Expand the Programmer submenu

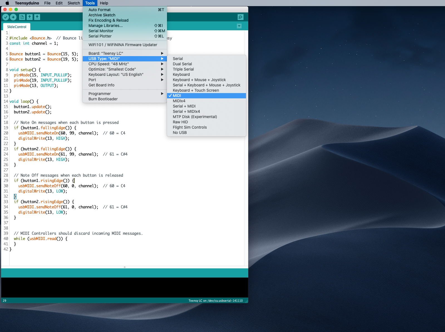tap(125, 94)
